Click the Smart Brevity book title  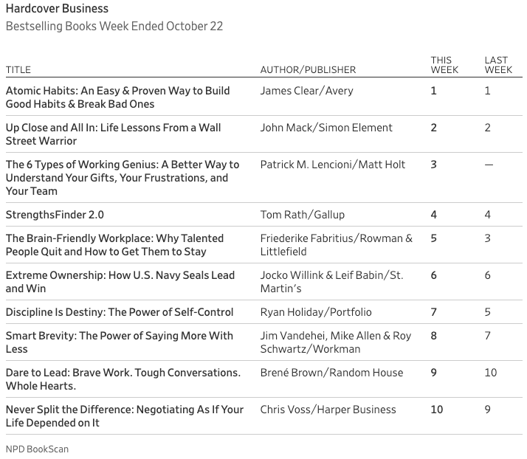click(119, 342)
